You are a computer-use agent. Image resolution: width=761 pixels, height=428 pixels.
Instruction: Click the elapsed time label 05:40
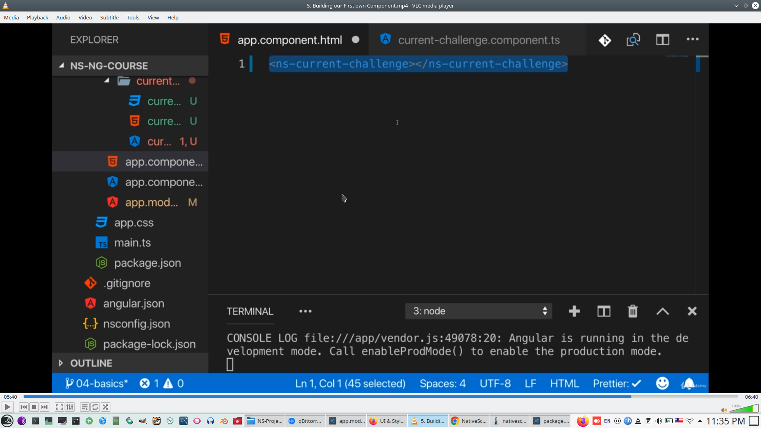click(11, 397)
